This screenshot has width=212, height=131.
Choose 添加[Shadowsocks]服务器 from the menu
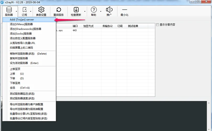click(29, 29)
